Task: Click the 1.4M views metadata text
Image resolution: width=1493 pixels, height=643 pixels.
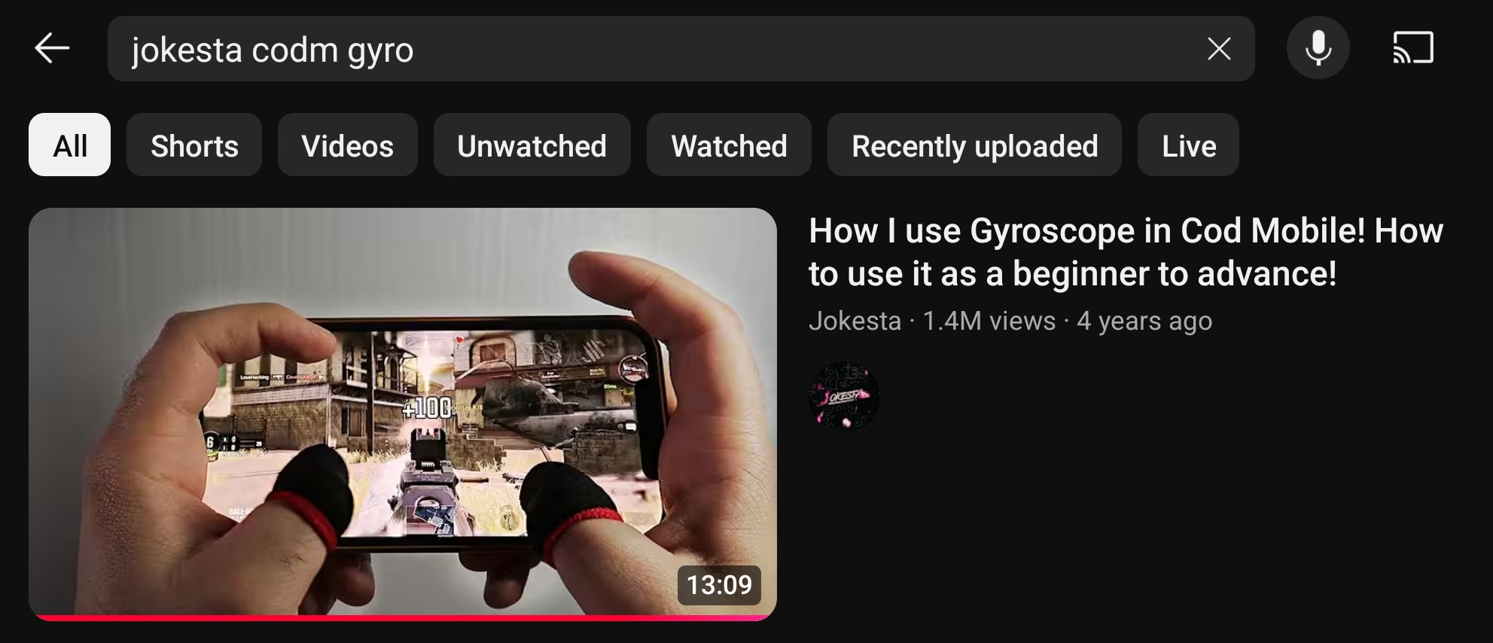Action: [x=989, y=321]
